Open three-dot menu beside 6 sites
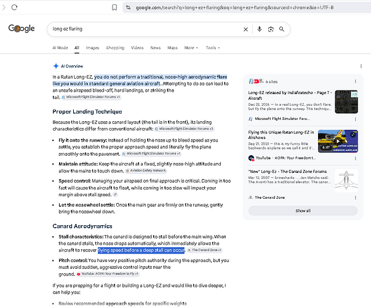Image resolution: width=371 pixels, height=307 pixels. [x=355, y=81]
